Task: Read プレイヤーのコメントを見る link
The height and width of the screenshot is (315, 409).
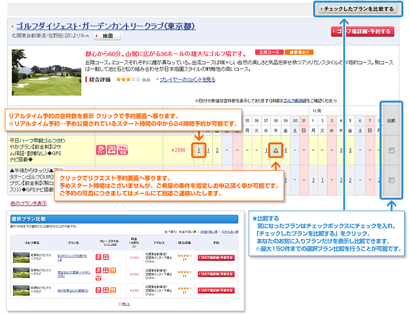Action: coord(187,80)
